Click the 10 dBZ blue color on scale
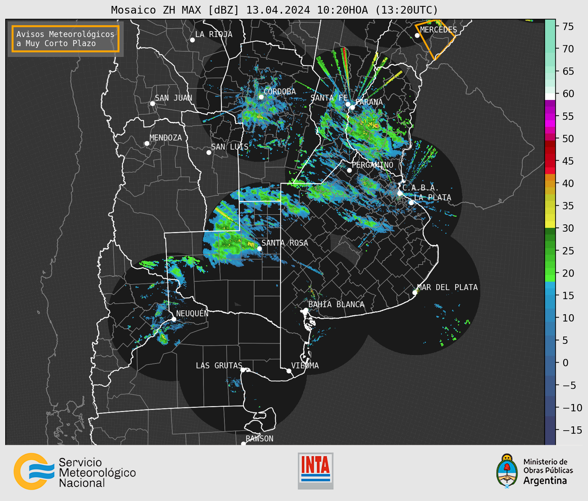 [x=550, y=318]
